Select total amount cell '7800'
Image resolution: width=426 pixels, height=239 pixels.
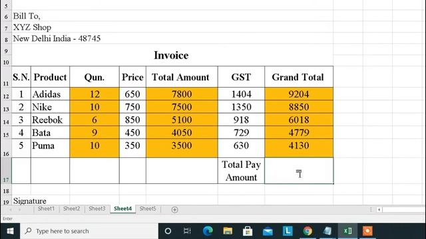182,94
